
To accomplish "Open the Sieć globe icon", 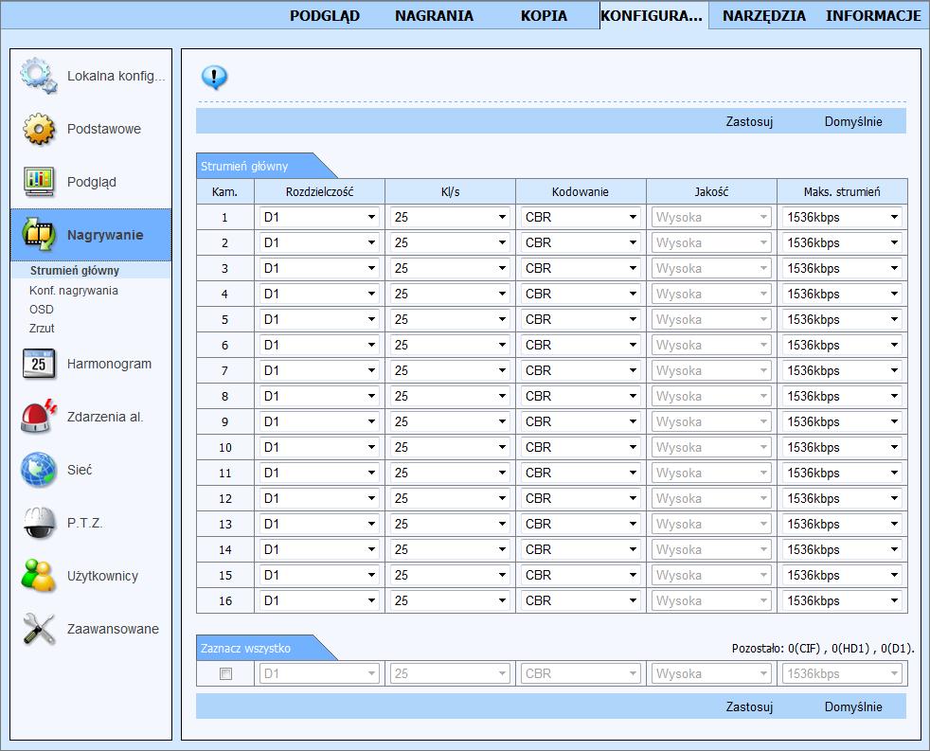I will [x=39, y=470].
